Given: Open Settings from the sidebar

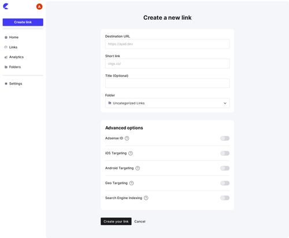Looking at the screenshot, I should coord(16,83).
